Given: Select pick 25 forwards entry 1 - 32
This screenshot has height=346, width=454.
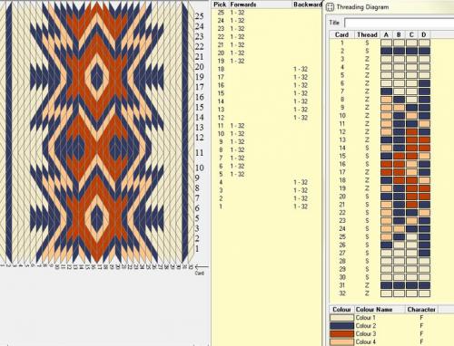Looking at the screenshot, I should pyautogui.click(x=237, y=13).
